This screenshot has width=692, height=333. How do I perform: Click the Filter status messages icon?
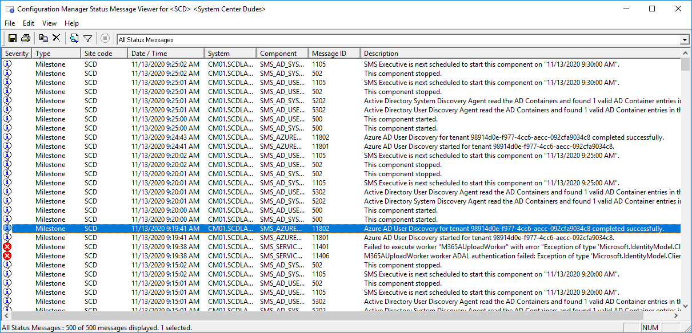[x=88, y=38]
